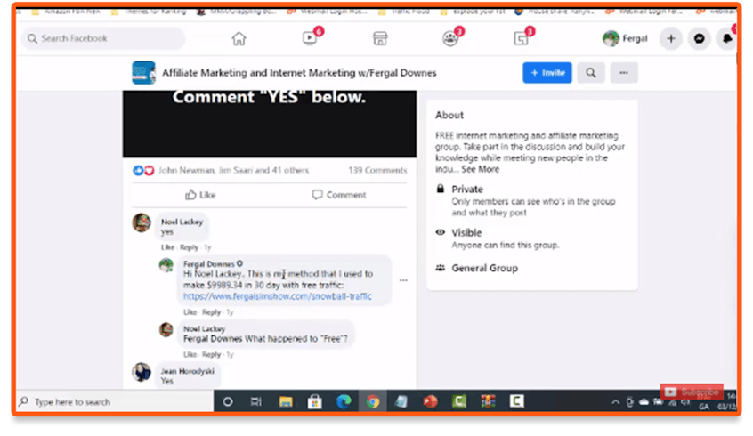753x436 pixels.
Task: Click the Visible eye icon in About
Action: pos(440,232)
